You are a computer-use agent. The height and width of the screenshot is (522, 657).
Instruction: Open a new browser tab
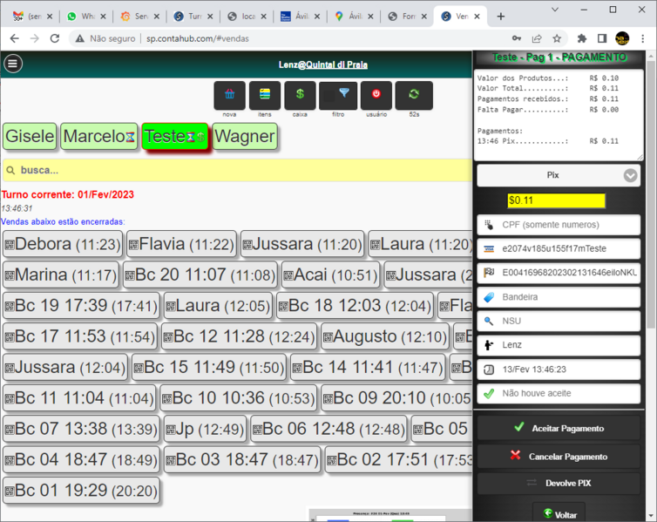click(x=500, y=17)
